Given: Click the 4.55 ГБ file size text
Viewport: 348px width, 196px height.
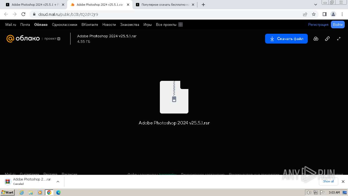Looking at the screenshot, I should pos(83,42).
